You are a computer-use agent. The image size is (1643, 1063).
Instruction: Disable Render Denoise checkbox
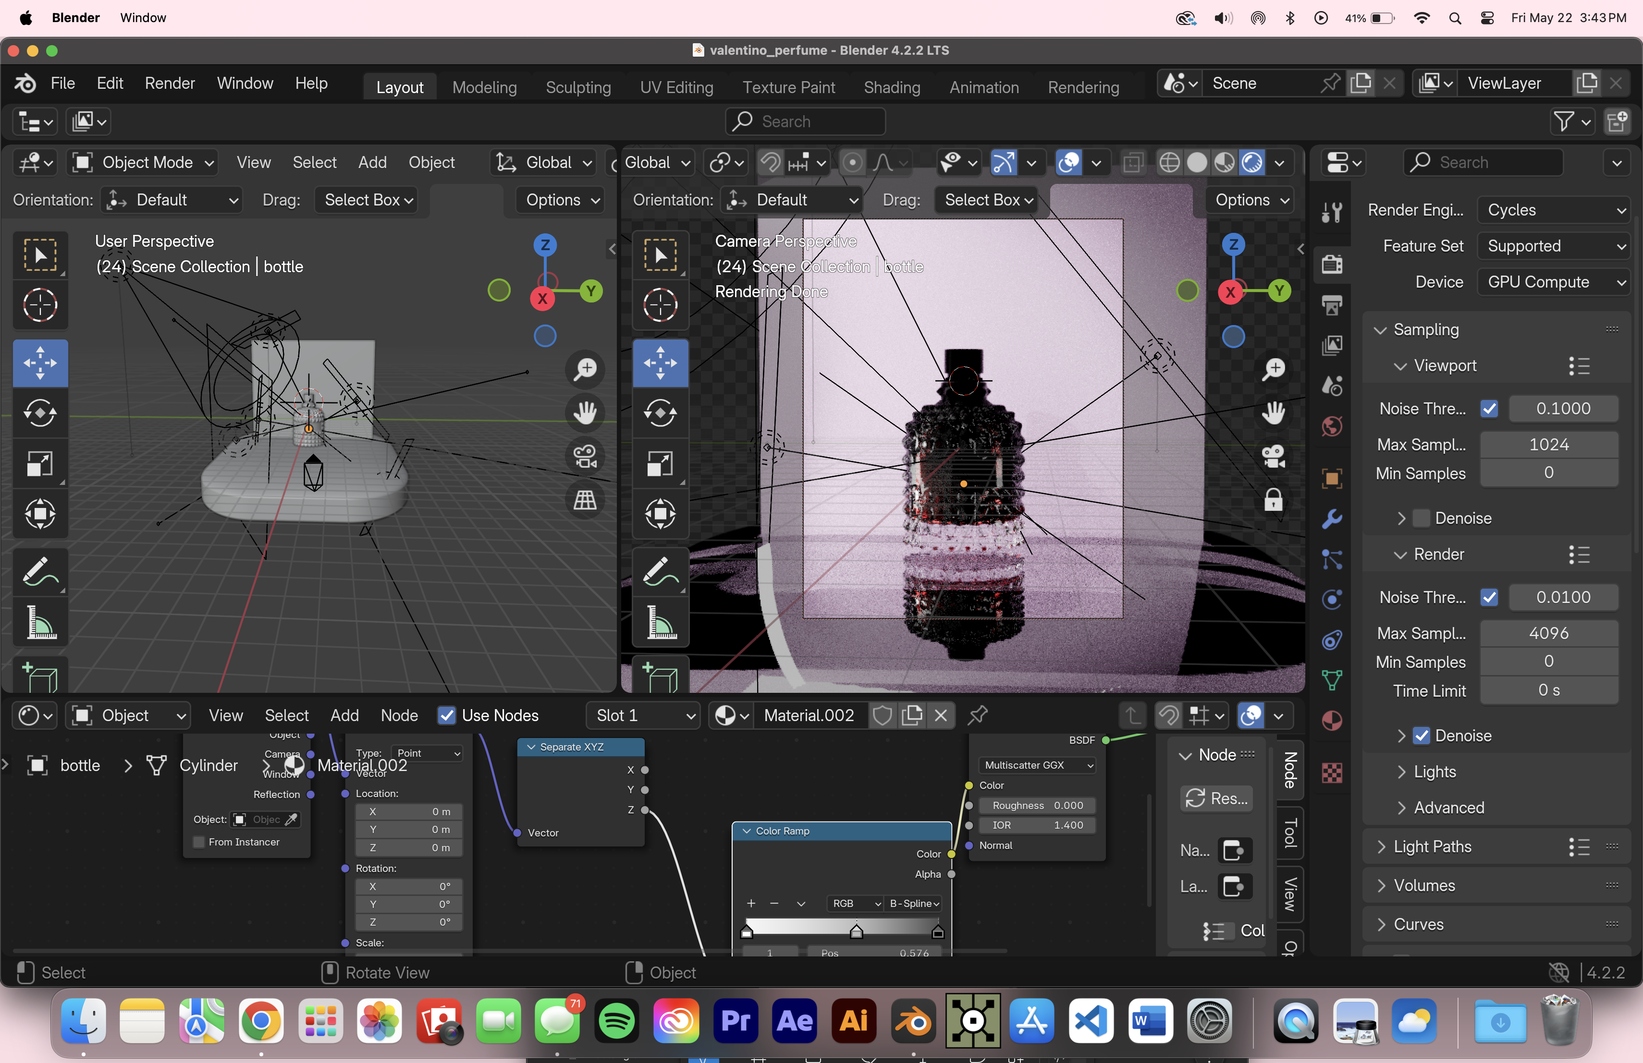tap(1422, 736)
